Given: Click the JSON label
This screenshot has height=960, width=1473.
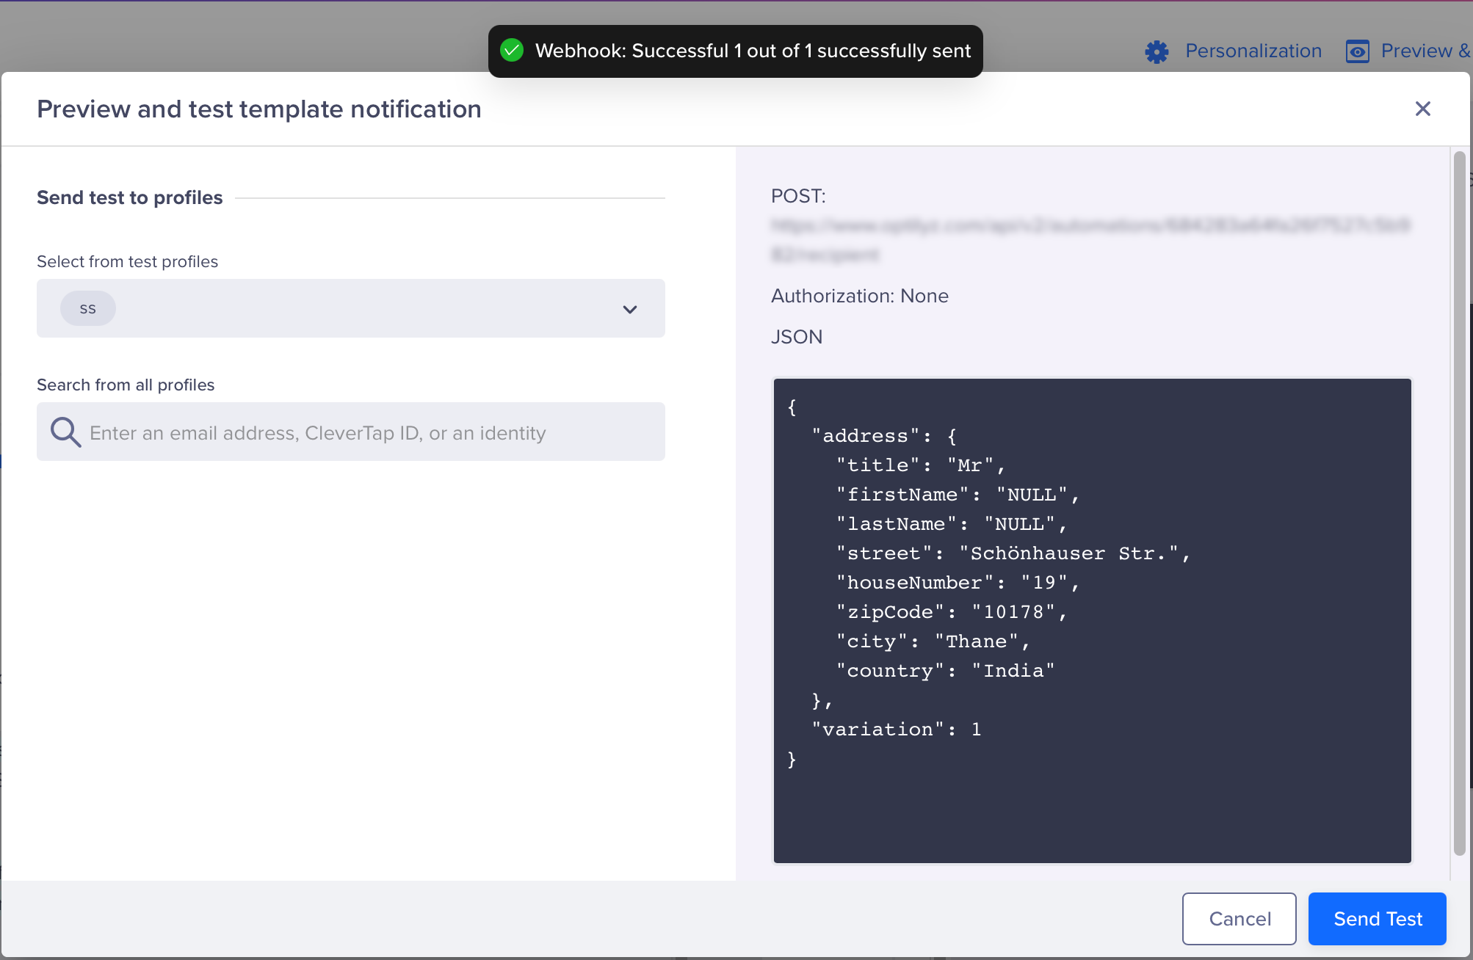Looking at the screenshot, I should (x=797, y=337).
